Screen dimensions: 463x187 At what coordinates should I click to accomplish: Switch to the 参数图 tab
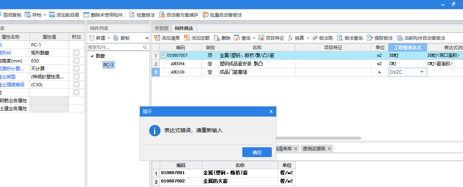point(162,28)
